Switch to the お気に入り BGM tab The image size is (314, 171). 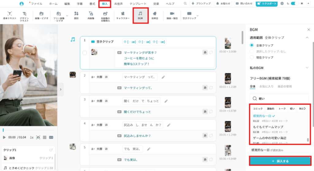266,86
